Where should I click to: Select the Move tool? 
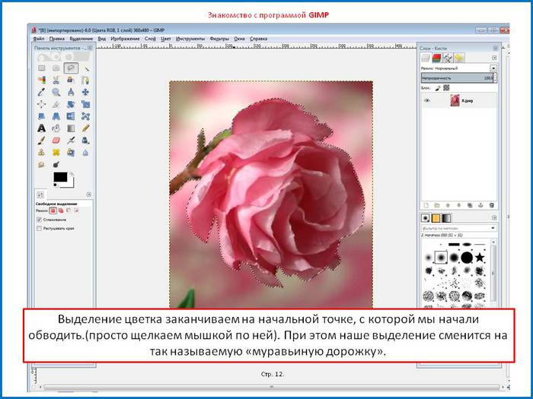point(85,92)
